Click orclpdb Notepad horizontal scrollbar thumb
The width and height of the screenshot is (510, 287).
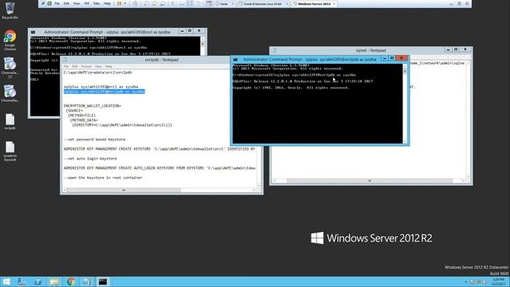124,190
